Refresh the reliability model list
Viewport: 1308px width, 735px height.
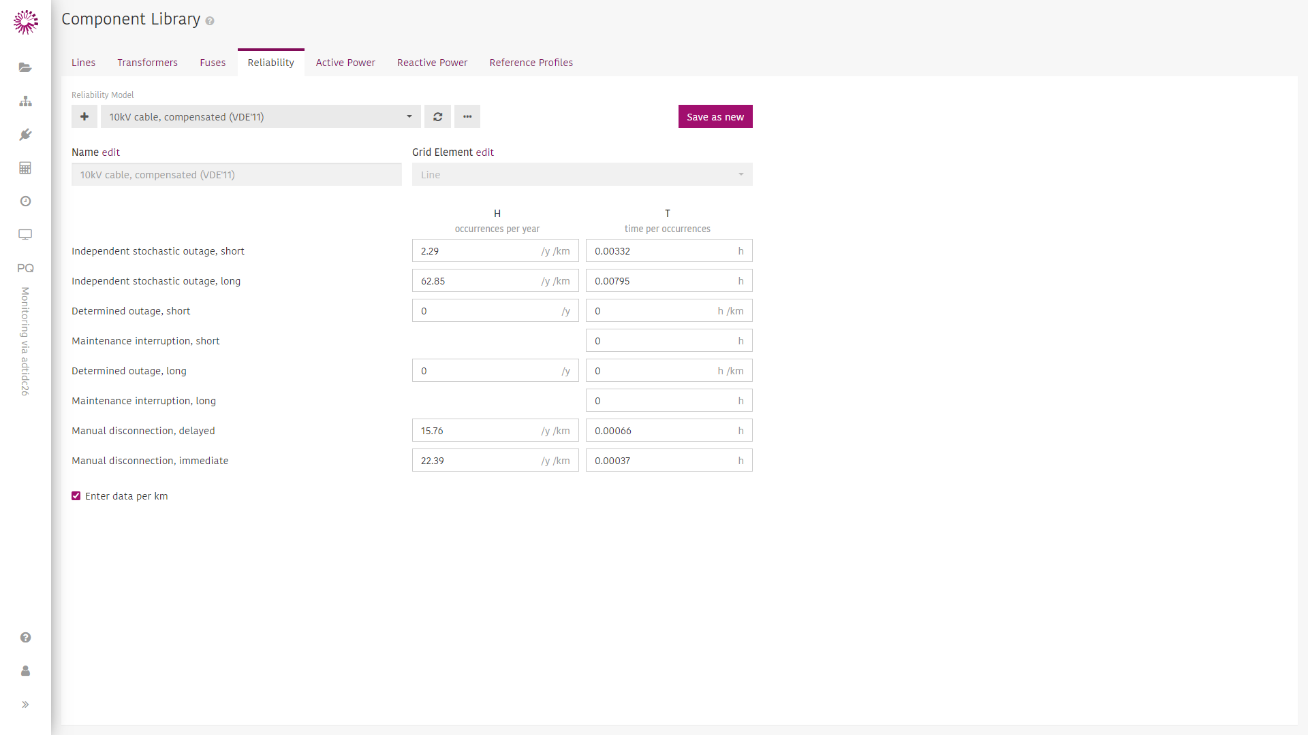pos(438,116)
